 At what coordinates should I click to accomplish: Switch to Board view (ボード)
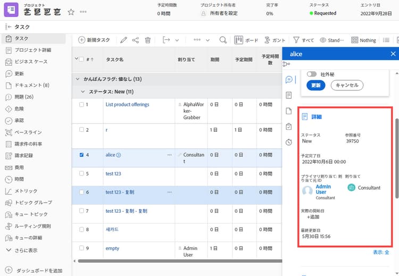[246, 40]
